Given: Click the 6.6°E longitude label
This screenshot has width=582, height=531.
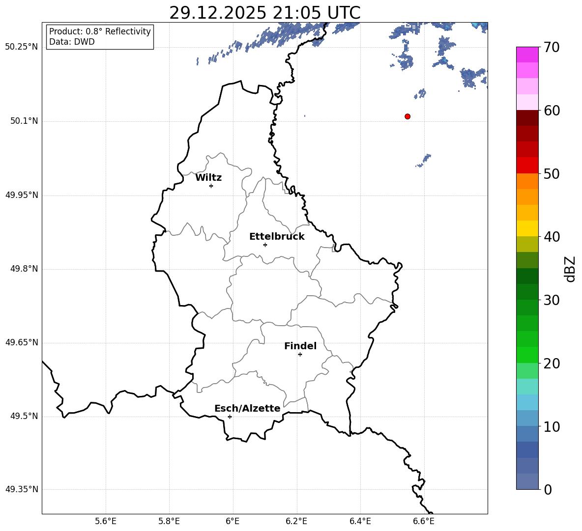Looking at the screenshot, I should click(x=424, y=521).
